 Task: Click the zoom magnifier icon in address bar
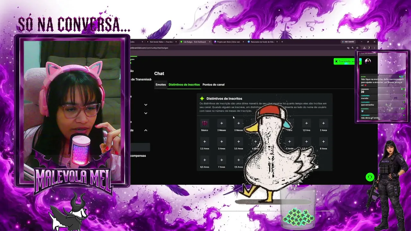[353, 48]
